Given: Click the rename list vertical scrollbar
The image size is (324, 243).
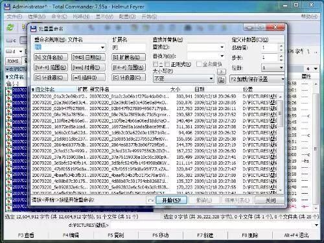Looking at the screenshot, I should pyautogui.click(x=281, y=143).
